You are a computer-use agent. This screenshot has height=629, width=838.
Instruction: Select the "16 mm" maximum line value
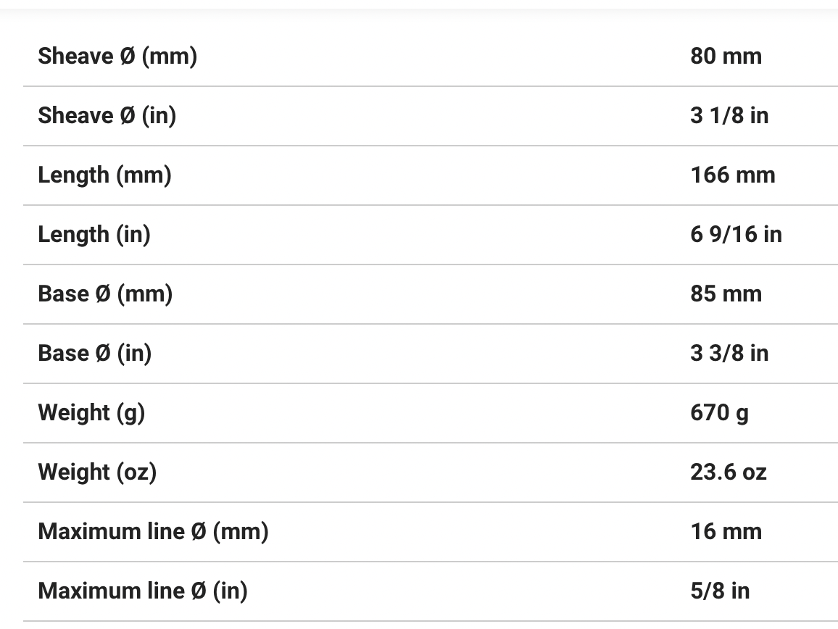(x=726, y=531)
